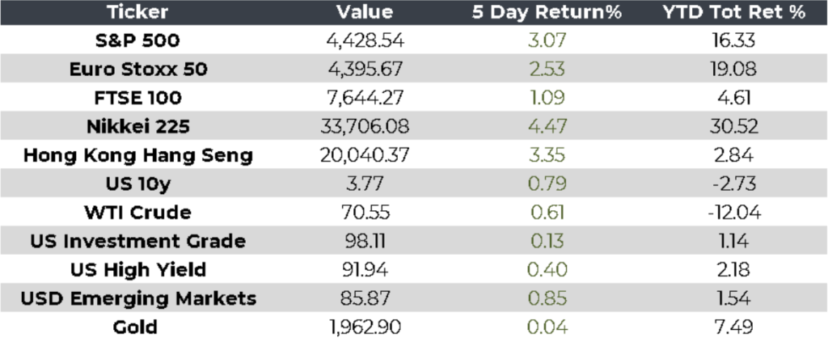The height and width of the screenshot is (346, 828).
Task: Select the Nikkei 225 row label
Action: (x=138, y=126)
